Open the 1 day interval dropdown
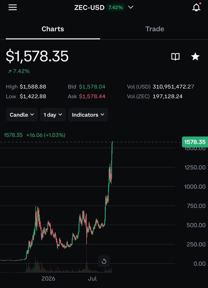This screenshot has width=208, height=288. pos(53,115)
